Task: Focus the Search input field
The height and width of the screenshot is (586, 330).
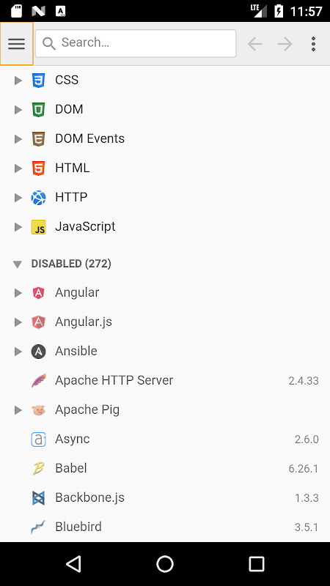Action: tap(136, 43)
